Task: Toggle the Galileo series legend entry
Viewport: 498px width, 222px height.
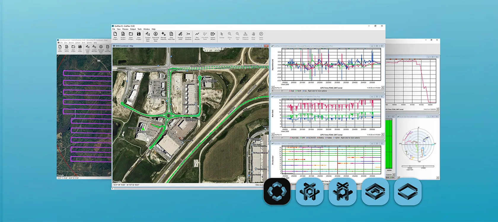Action: point(329,138)
